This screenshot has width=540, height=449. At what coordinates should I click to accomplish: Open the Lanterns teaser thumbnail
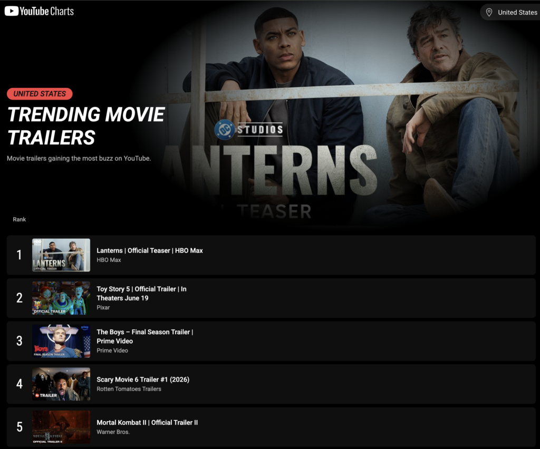[61, 255]
